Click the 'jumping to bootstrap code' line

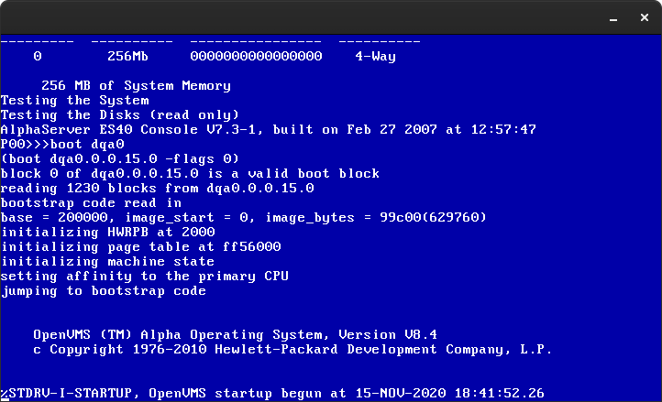[104, 291]
